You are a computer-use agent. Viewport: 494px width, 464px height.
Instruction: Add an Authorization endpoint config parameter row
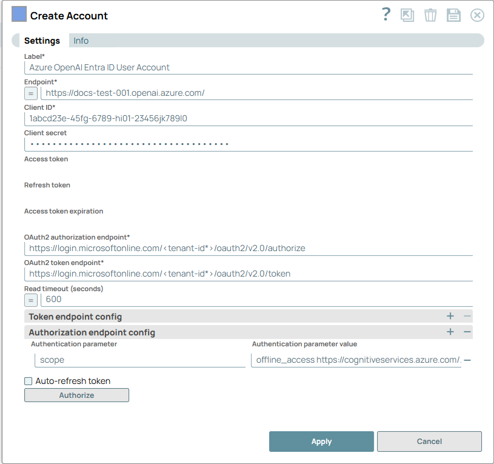point(450,332)
